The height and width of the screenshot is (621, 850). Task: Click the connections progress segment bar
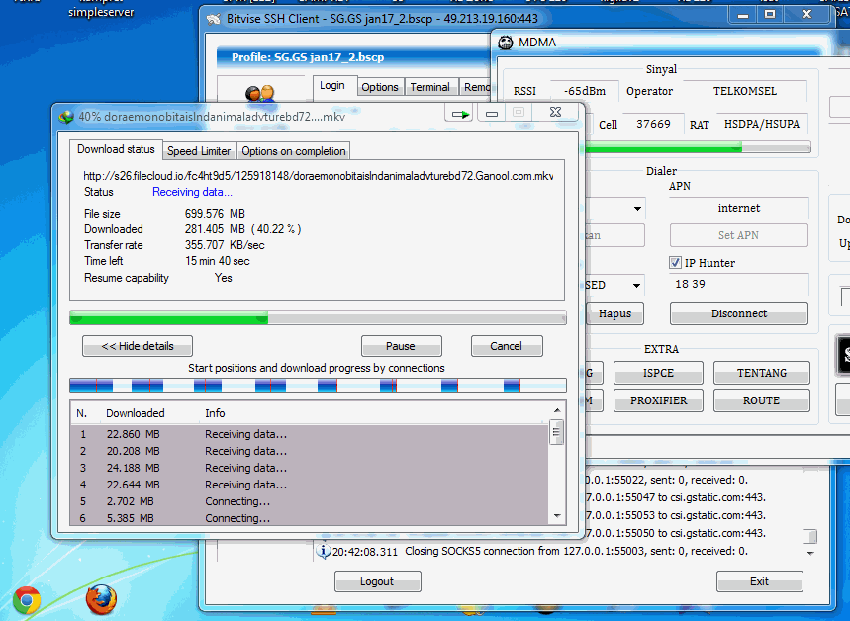(318, 386)
